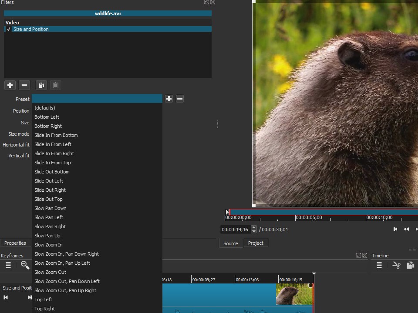This screenshot has width=418, height=313.
Task: Cut the clip using scissors icon in Timeline
Action: pyautogui.click(x=396, y=265)
